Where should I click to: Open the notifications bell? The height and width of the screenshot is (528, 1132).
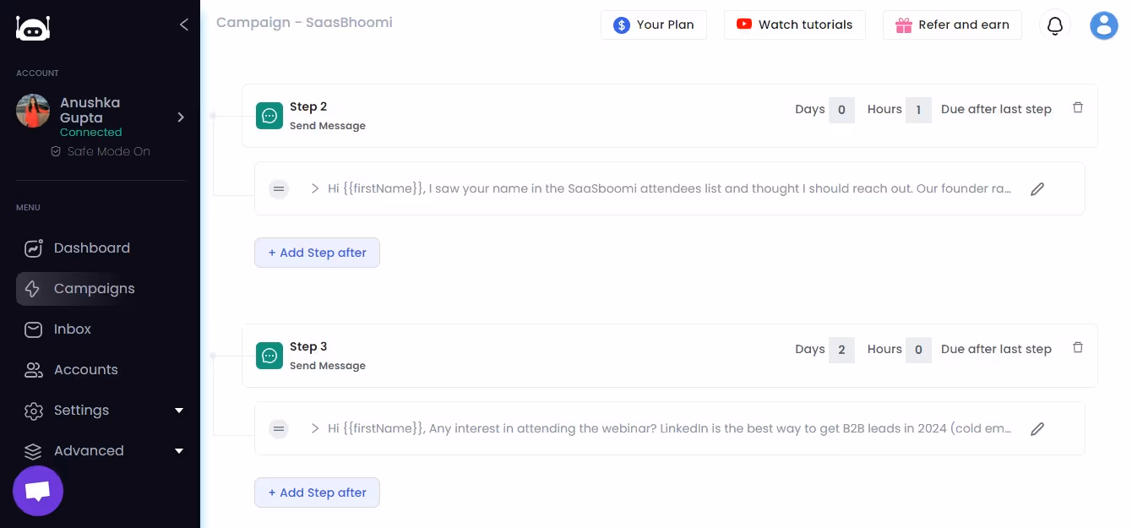pos(1055,25)
